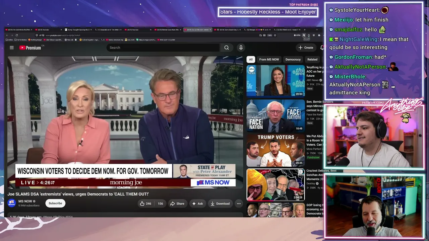
Task: Select the 'Democracy' filter chip
Action: [293, 59]
